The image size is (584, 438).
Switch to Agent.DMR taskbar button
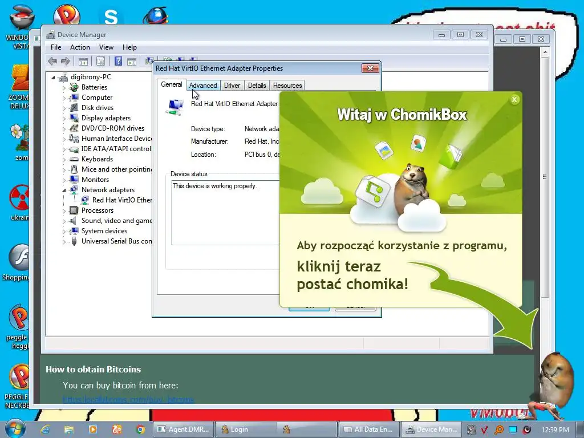[184, 429]
